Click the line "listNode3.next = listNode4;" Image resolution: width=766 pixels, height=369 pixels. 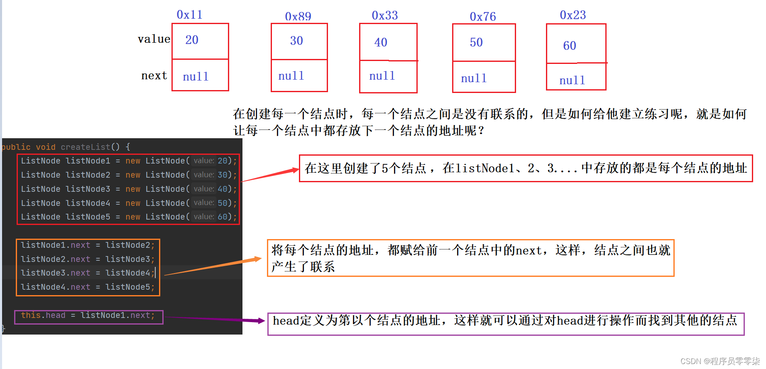coord(88,273)
